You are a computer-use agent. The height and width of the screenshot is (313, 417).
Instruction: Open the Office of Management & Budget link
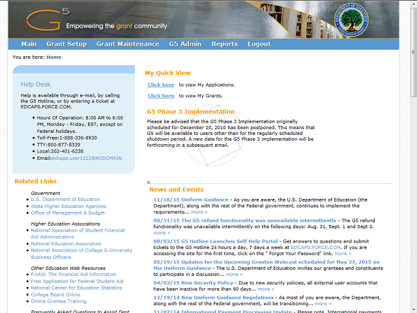(68, 213)
